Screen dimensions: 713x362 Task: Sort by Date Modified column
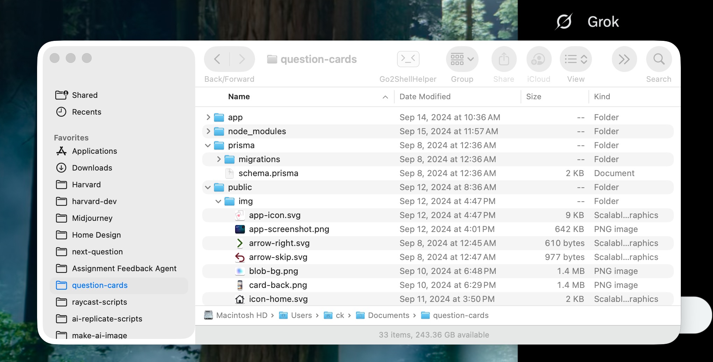point(425,96)
